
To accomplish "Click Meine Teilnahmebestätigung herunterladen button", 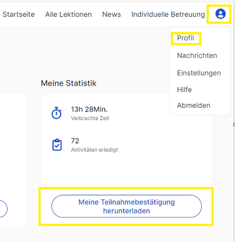I will click(127, 206).
